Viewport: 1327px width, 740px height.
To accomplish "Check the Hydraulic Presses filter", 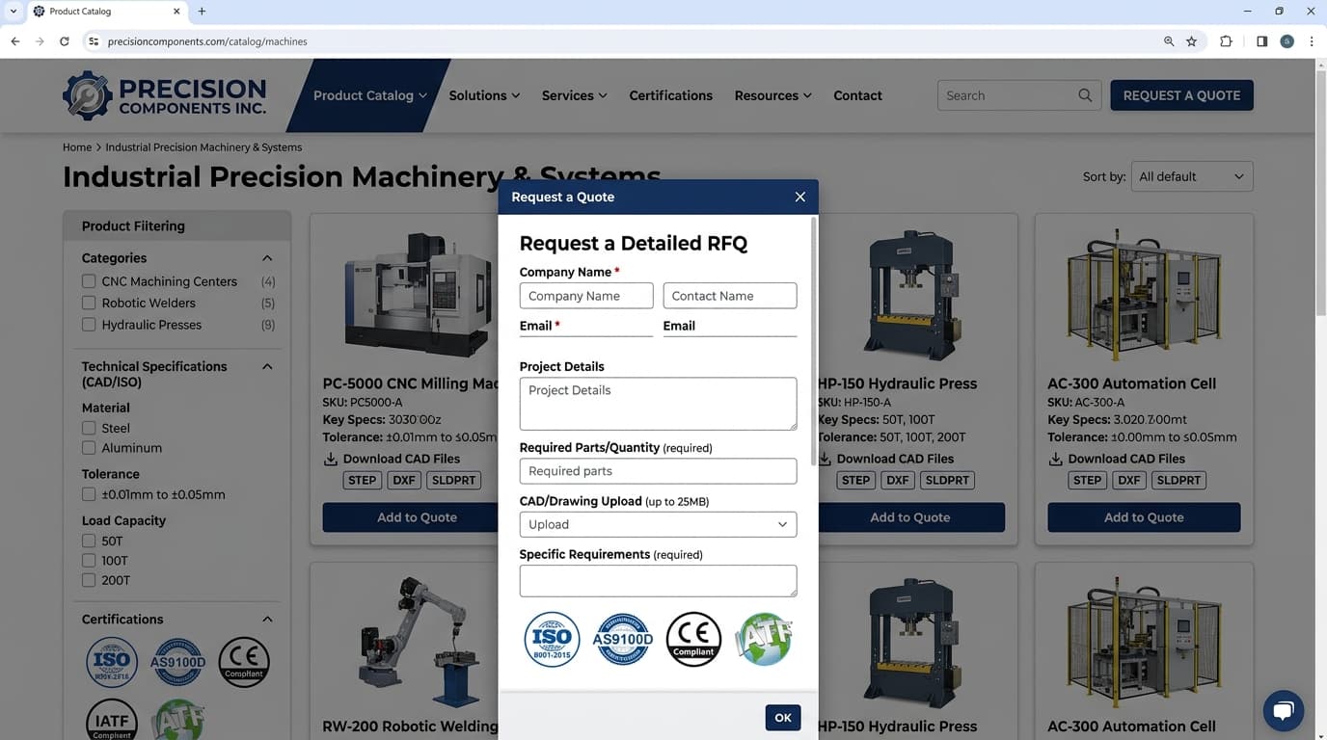I will pos(89,325).
